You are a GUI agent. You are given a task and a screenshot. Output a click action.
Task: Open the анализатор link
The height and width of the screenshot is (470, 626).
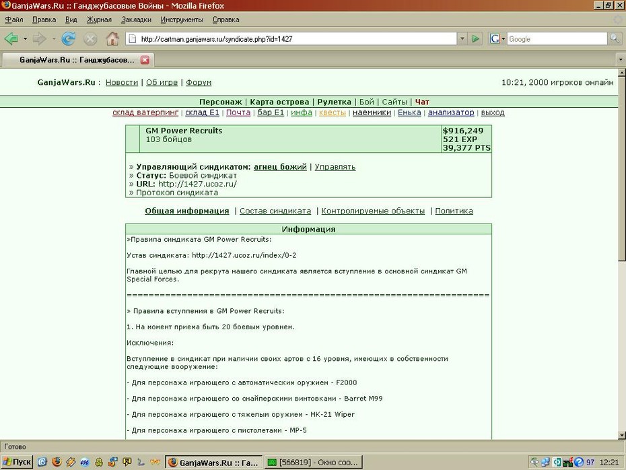click(x=451, y=112)
